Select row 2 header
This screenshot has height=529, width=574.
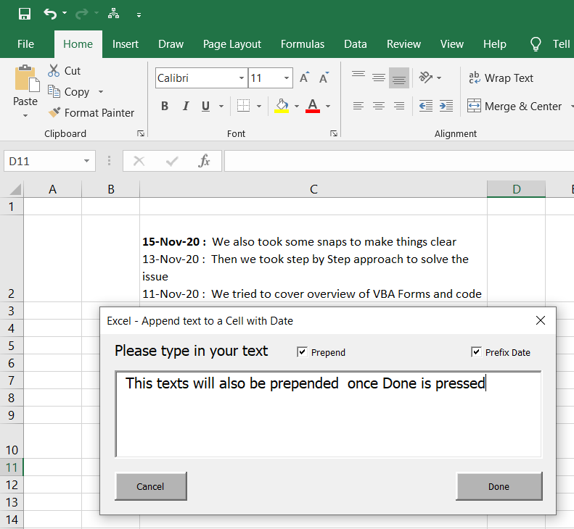pyautogui.click(x=12, y=258)
